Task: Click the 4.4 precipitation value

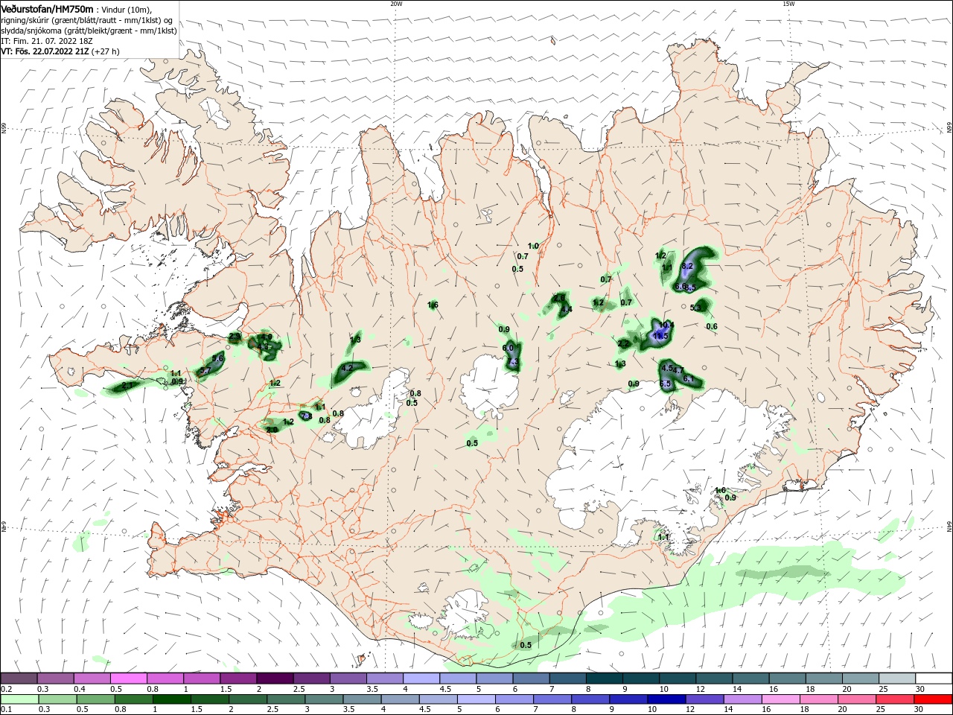Action: point(567,309)
